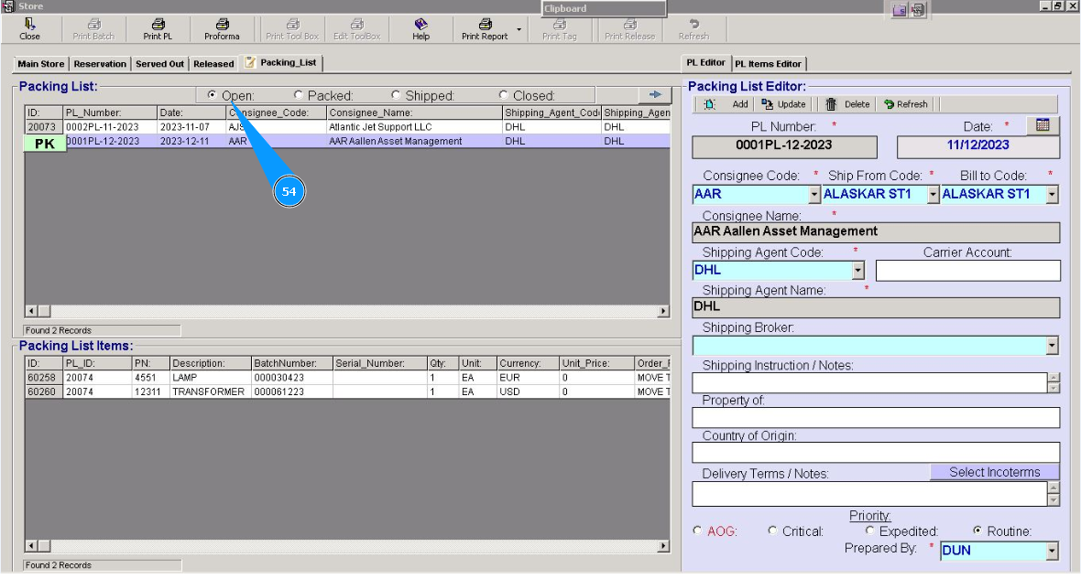Click the Packing List horizontal scrollbar
The width and height of the screenshot is (1081, 579).
tap(346, 312)
